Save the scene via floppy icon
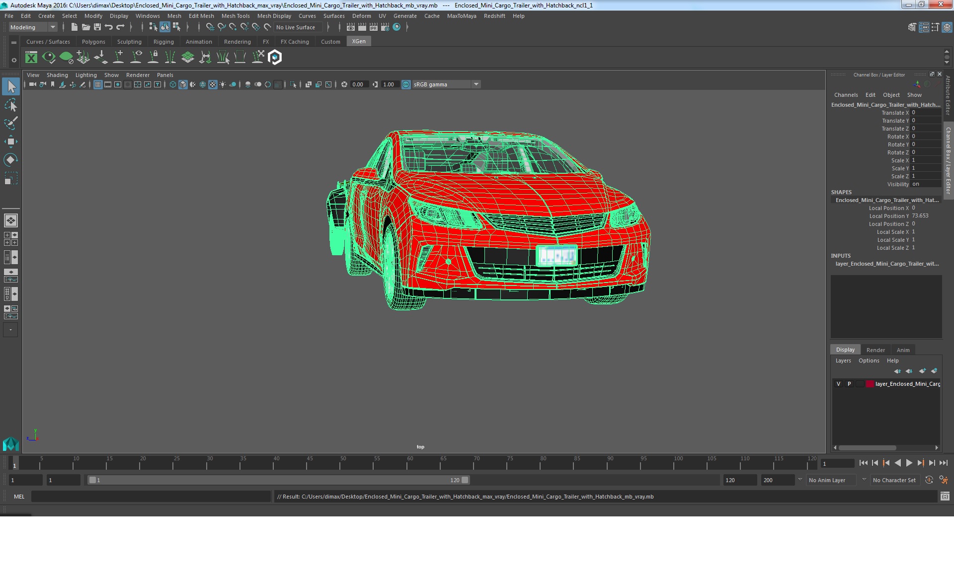 pos(97,27)
